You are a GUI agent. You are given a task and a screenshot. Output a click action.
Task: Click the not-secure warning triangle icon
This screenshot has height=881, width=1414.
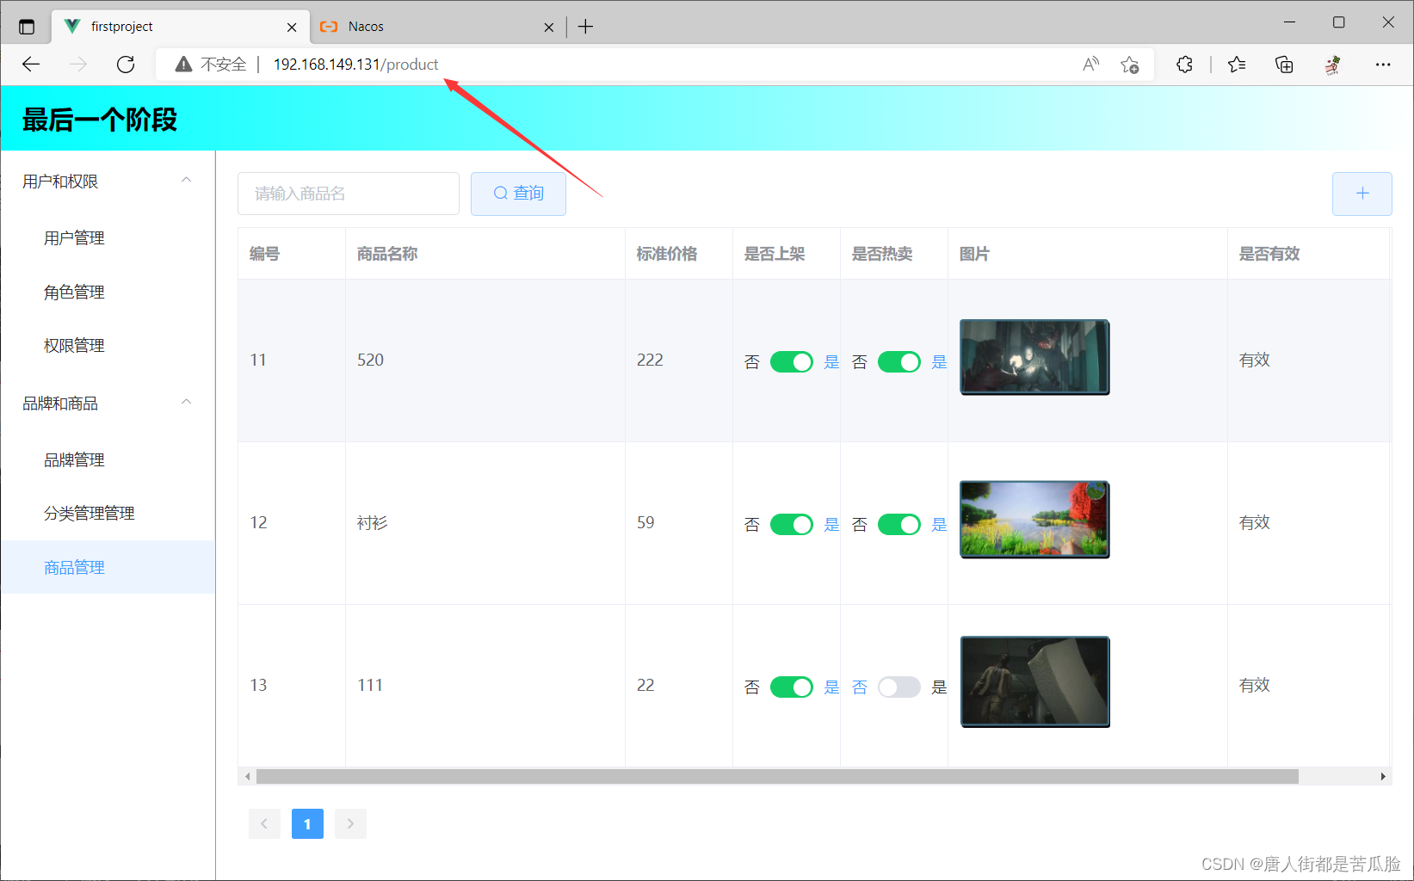[183, 65]
